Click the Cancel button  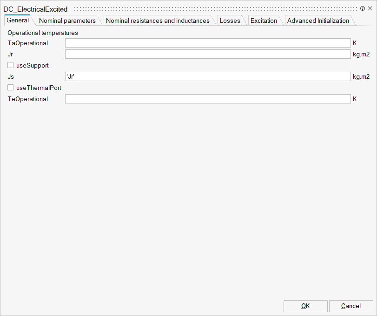tap(351, 306)
